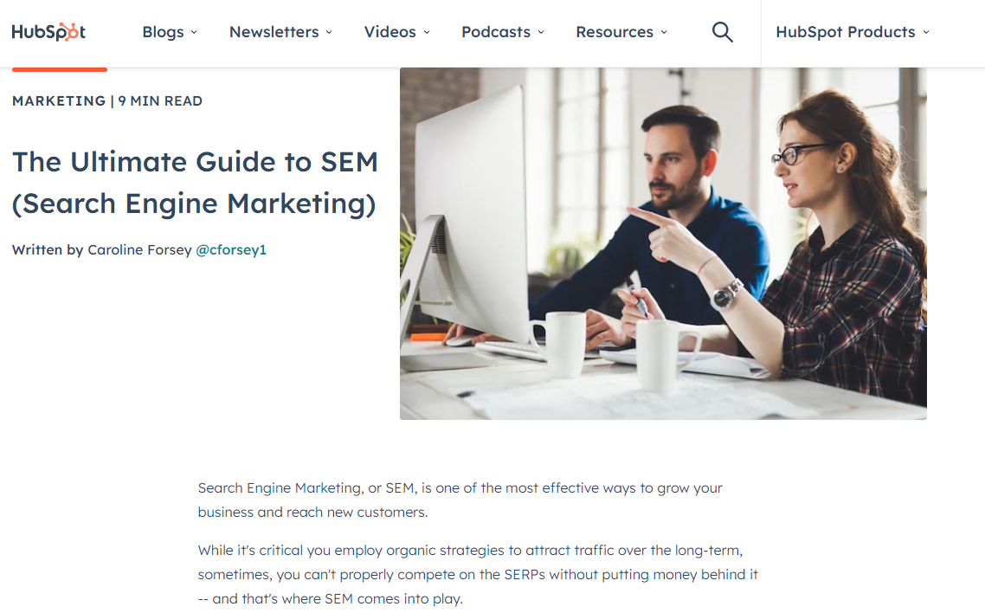The image size is (985, 613).
Task: Expand the Resources dropdown chevron
Action: coord(664,32)
